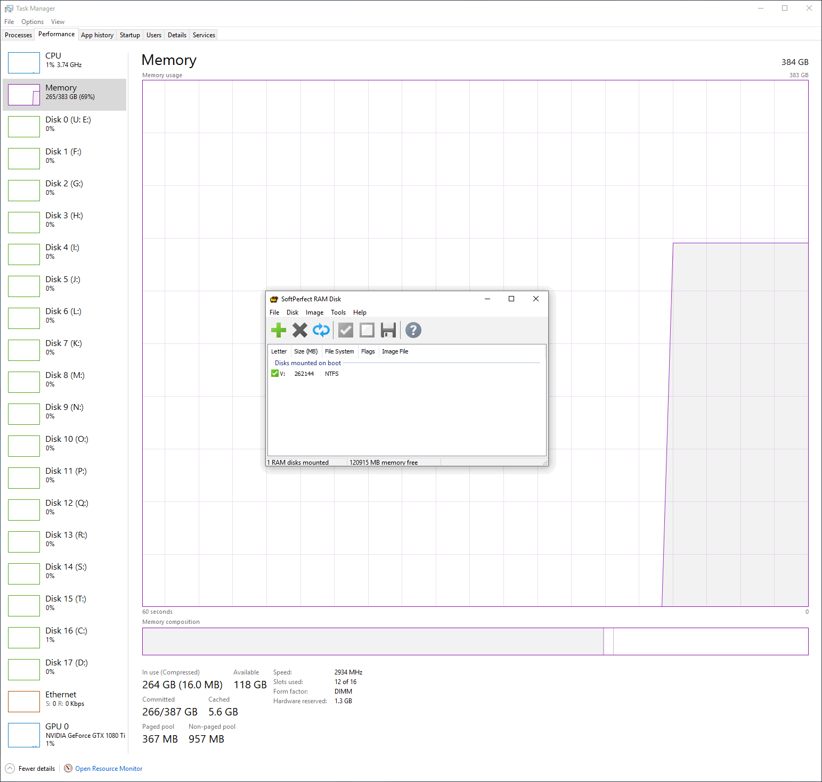The width and height of the screenshot is (822, 782).
Task: Select the GPU 0 mini graph thumbnail
Action: (x=24, y=735)
